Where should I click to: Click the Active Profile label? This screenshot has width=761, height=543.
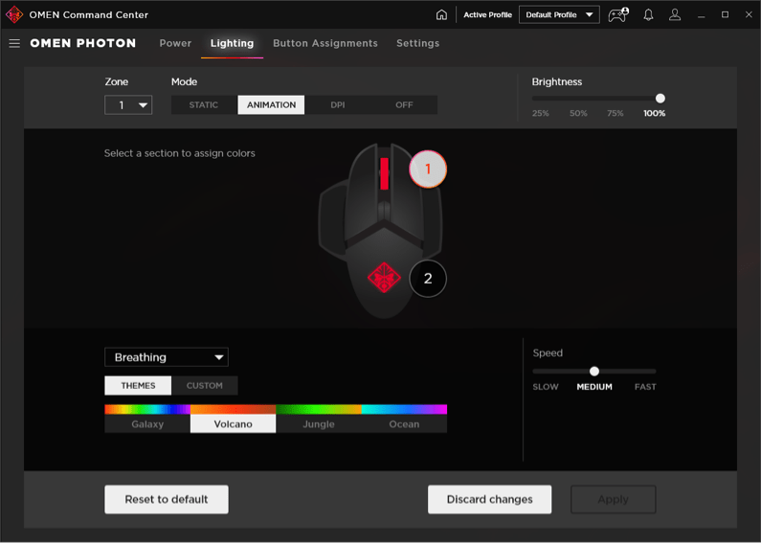(x=487, y=15)
